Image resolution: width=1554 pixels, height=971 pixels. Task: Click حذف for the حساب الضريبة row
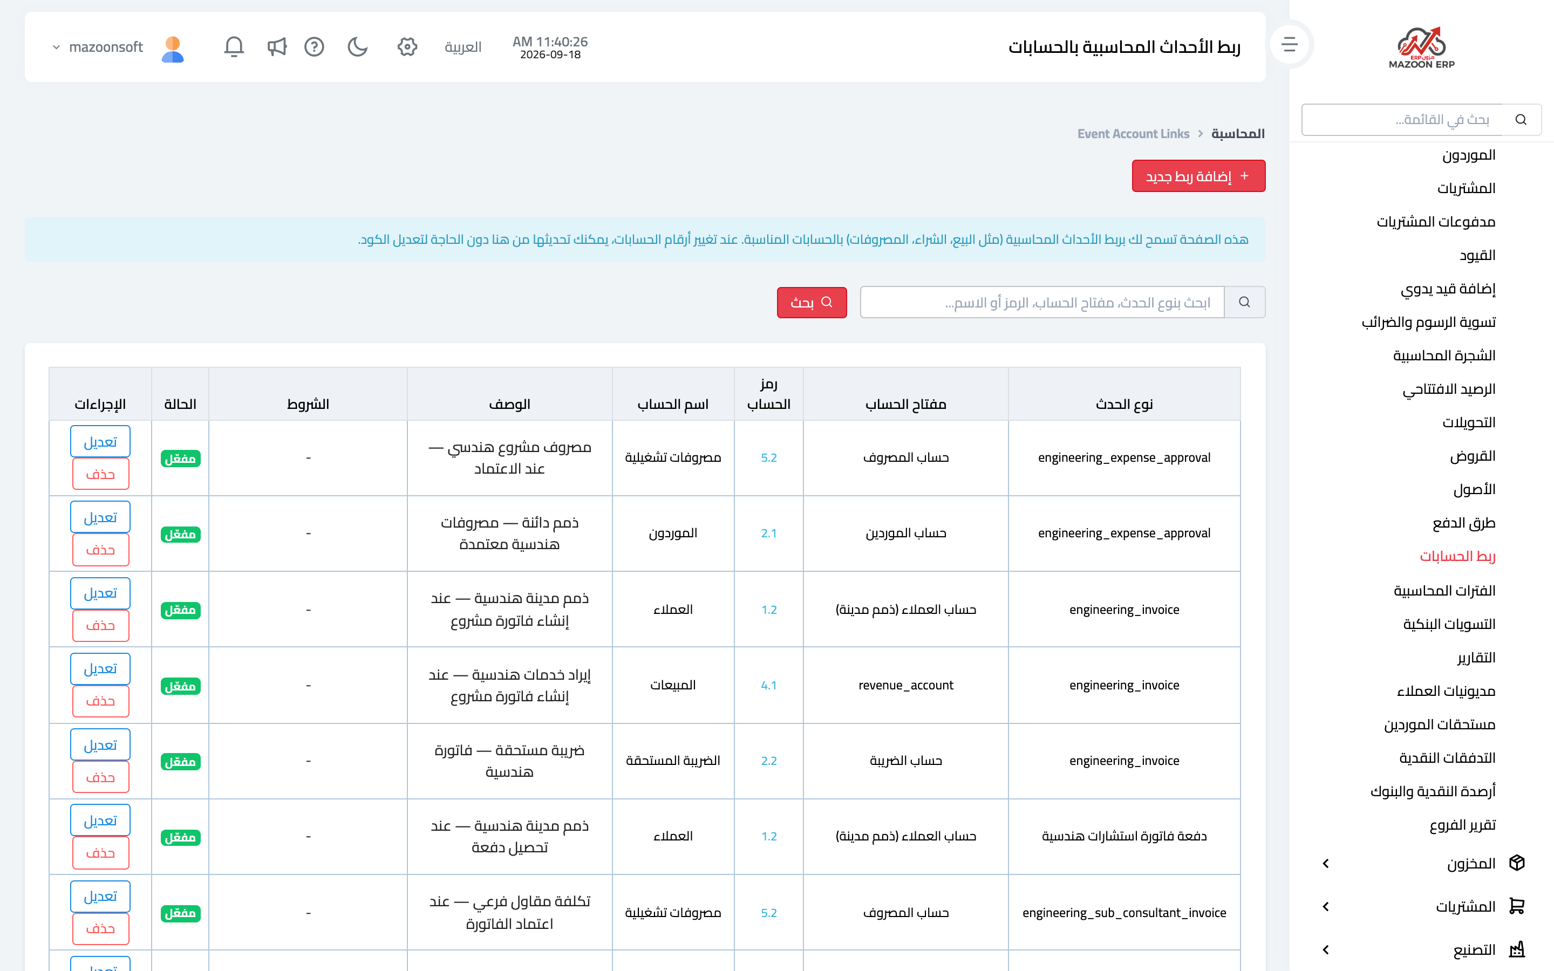tap(100, 777)
